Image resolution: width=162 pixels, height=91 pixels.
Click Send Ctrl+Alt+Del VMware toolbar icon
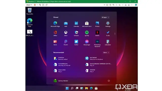click(40, 5)
